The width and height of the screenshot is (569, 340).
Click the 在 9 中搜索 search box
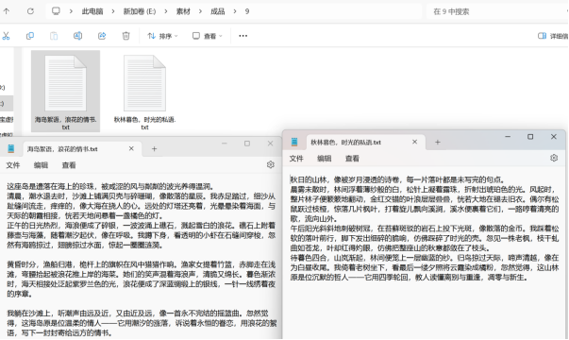[497, 11]
